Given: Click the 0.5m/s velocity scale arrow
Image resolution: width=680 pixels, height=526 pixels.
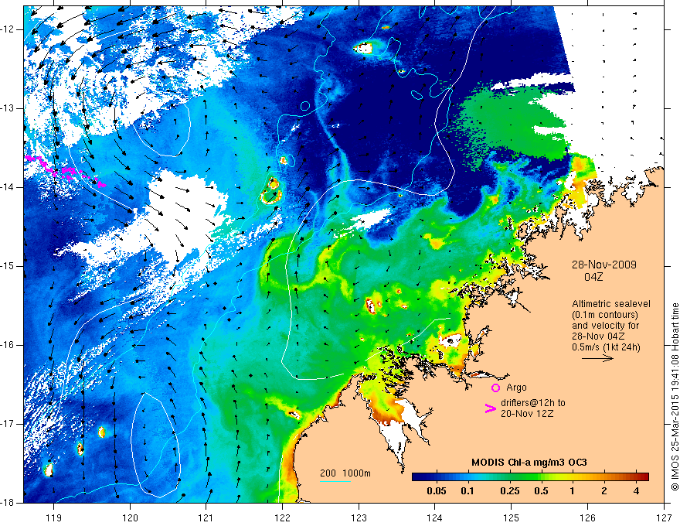Looking at the screenshot, I should pos(597,358).
